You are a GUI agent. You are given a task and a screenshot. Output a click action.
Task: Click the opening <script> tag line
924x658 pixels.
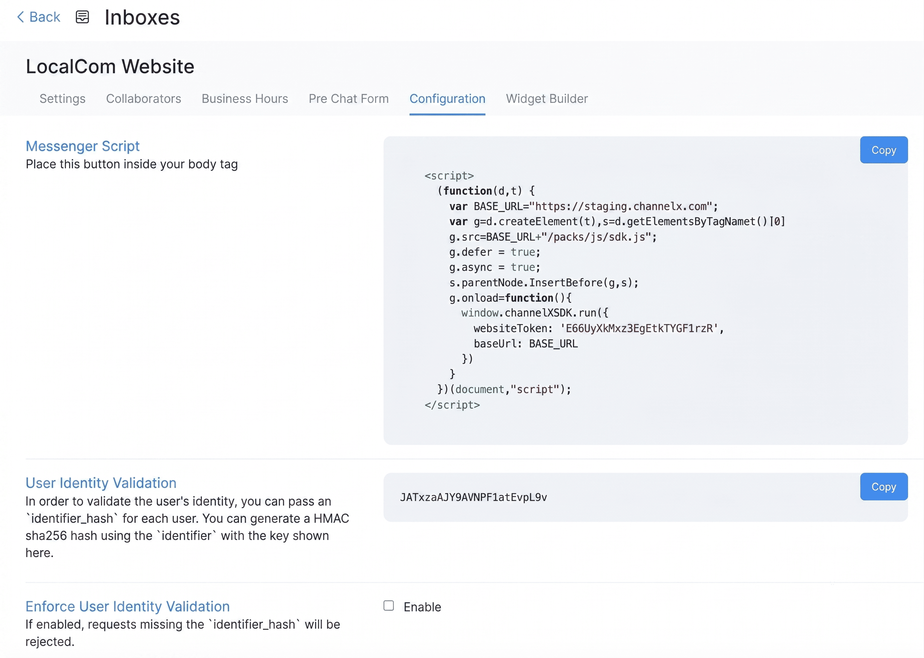(x=449, y=176)
